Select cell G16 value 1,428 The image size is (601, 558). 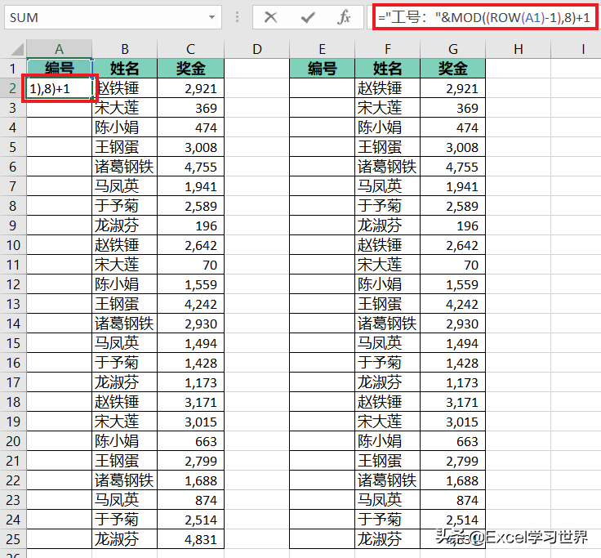(x=452, y=363)
